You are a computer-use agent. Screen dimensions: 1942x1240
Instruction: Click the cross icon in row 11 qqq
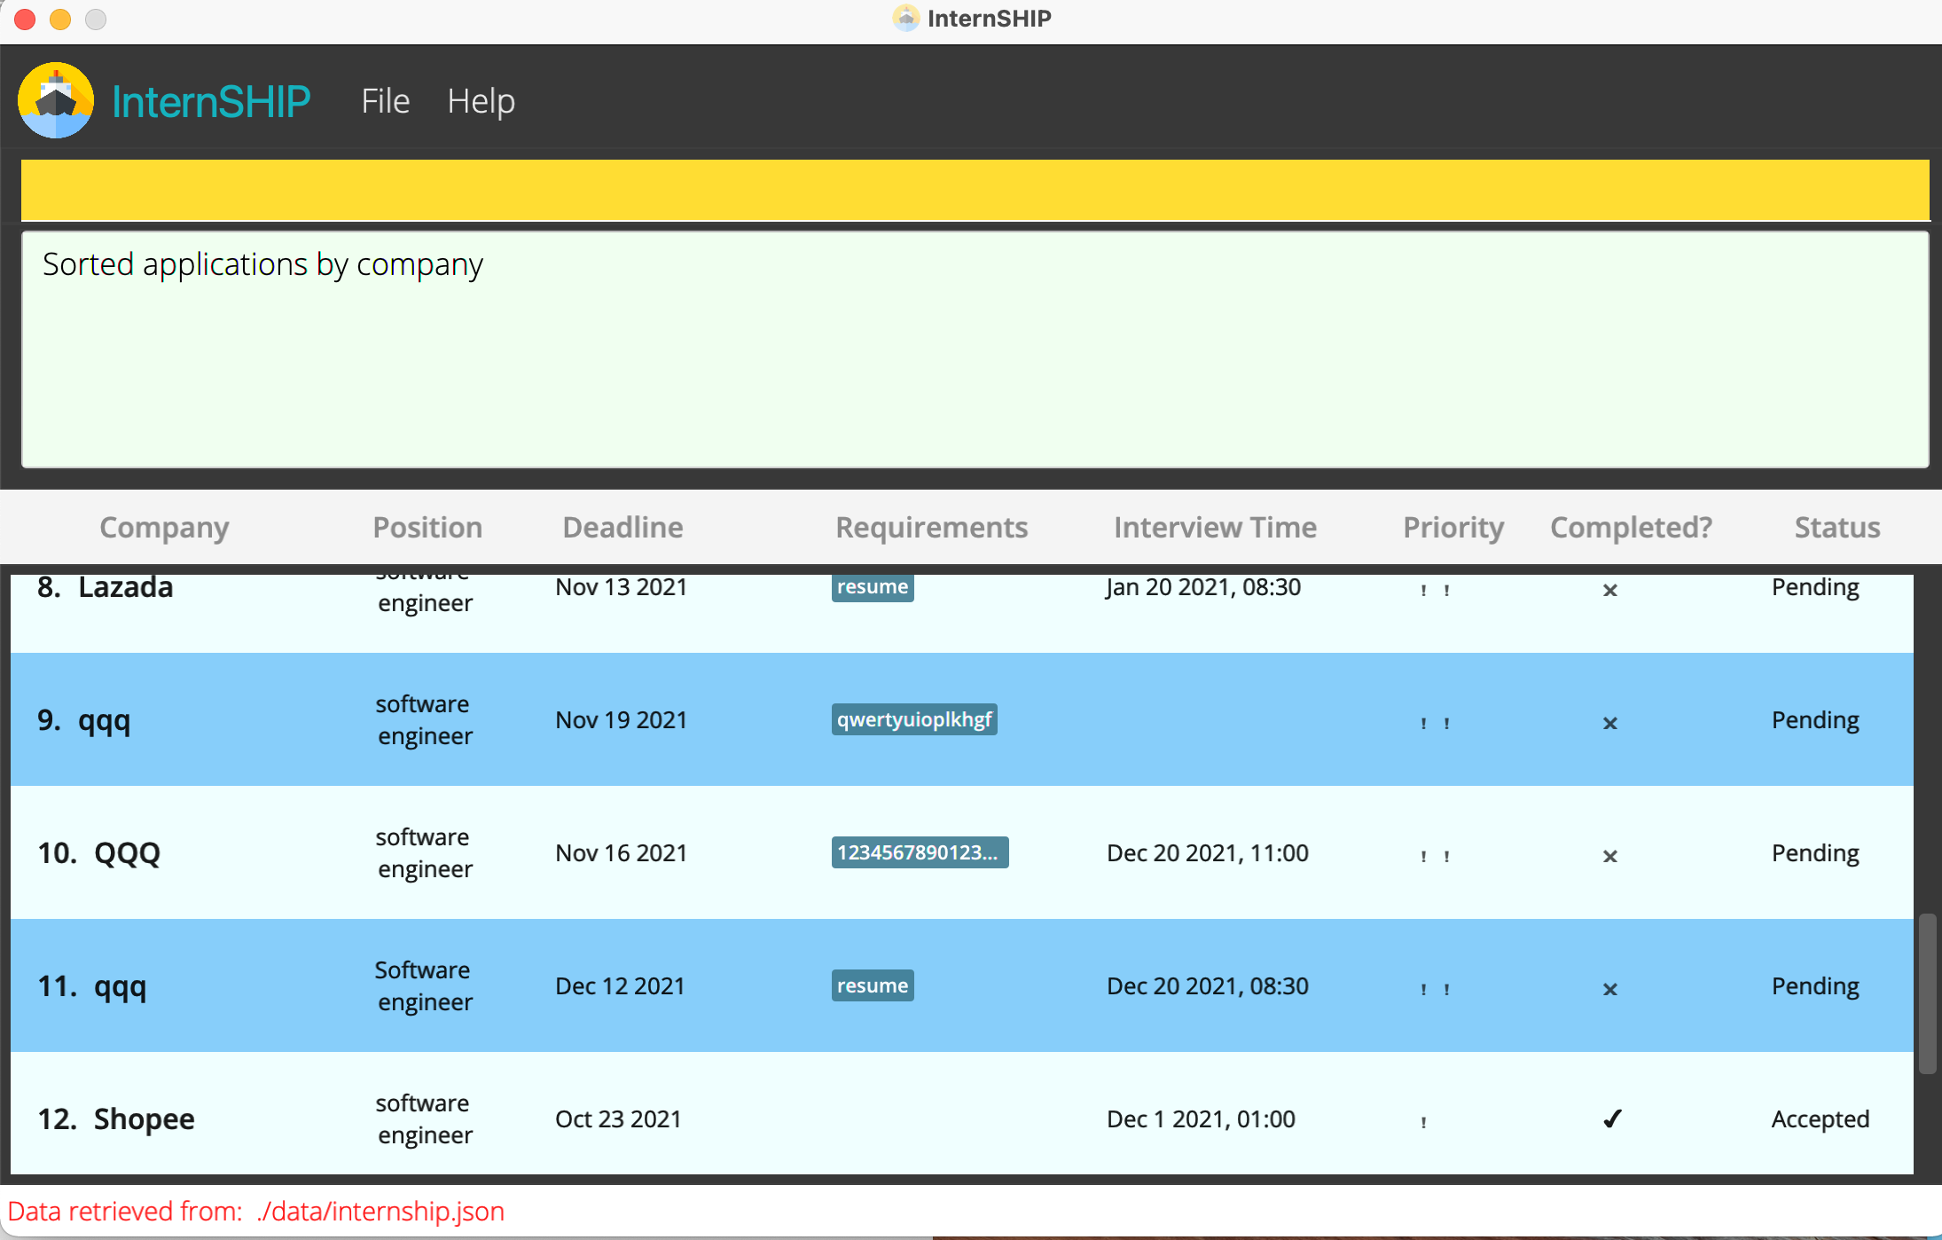tap(1609, 989)
